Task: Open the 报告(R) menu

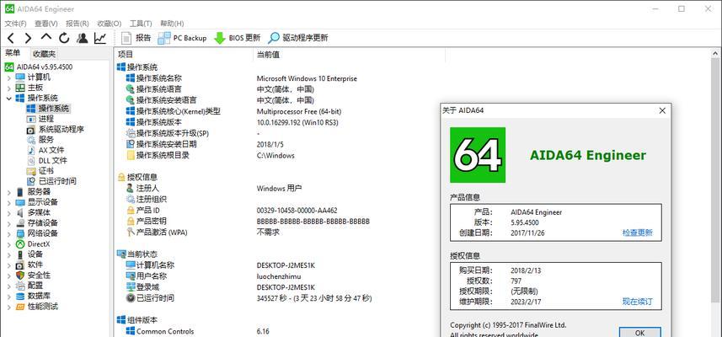Action: (x=78, y=23)
